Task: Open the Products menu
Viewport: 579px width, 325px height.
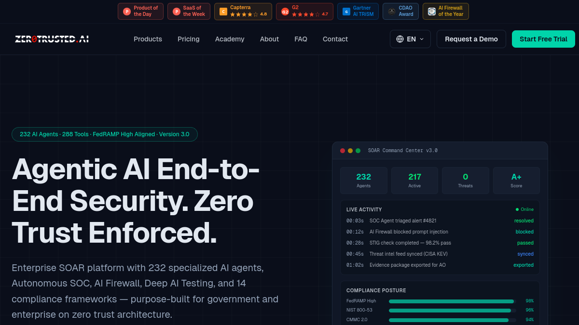Action: pyautogui.click(x=148, y=39)
